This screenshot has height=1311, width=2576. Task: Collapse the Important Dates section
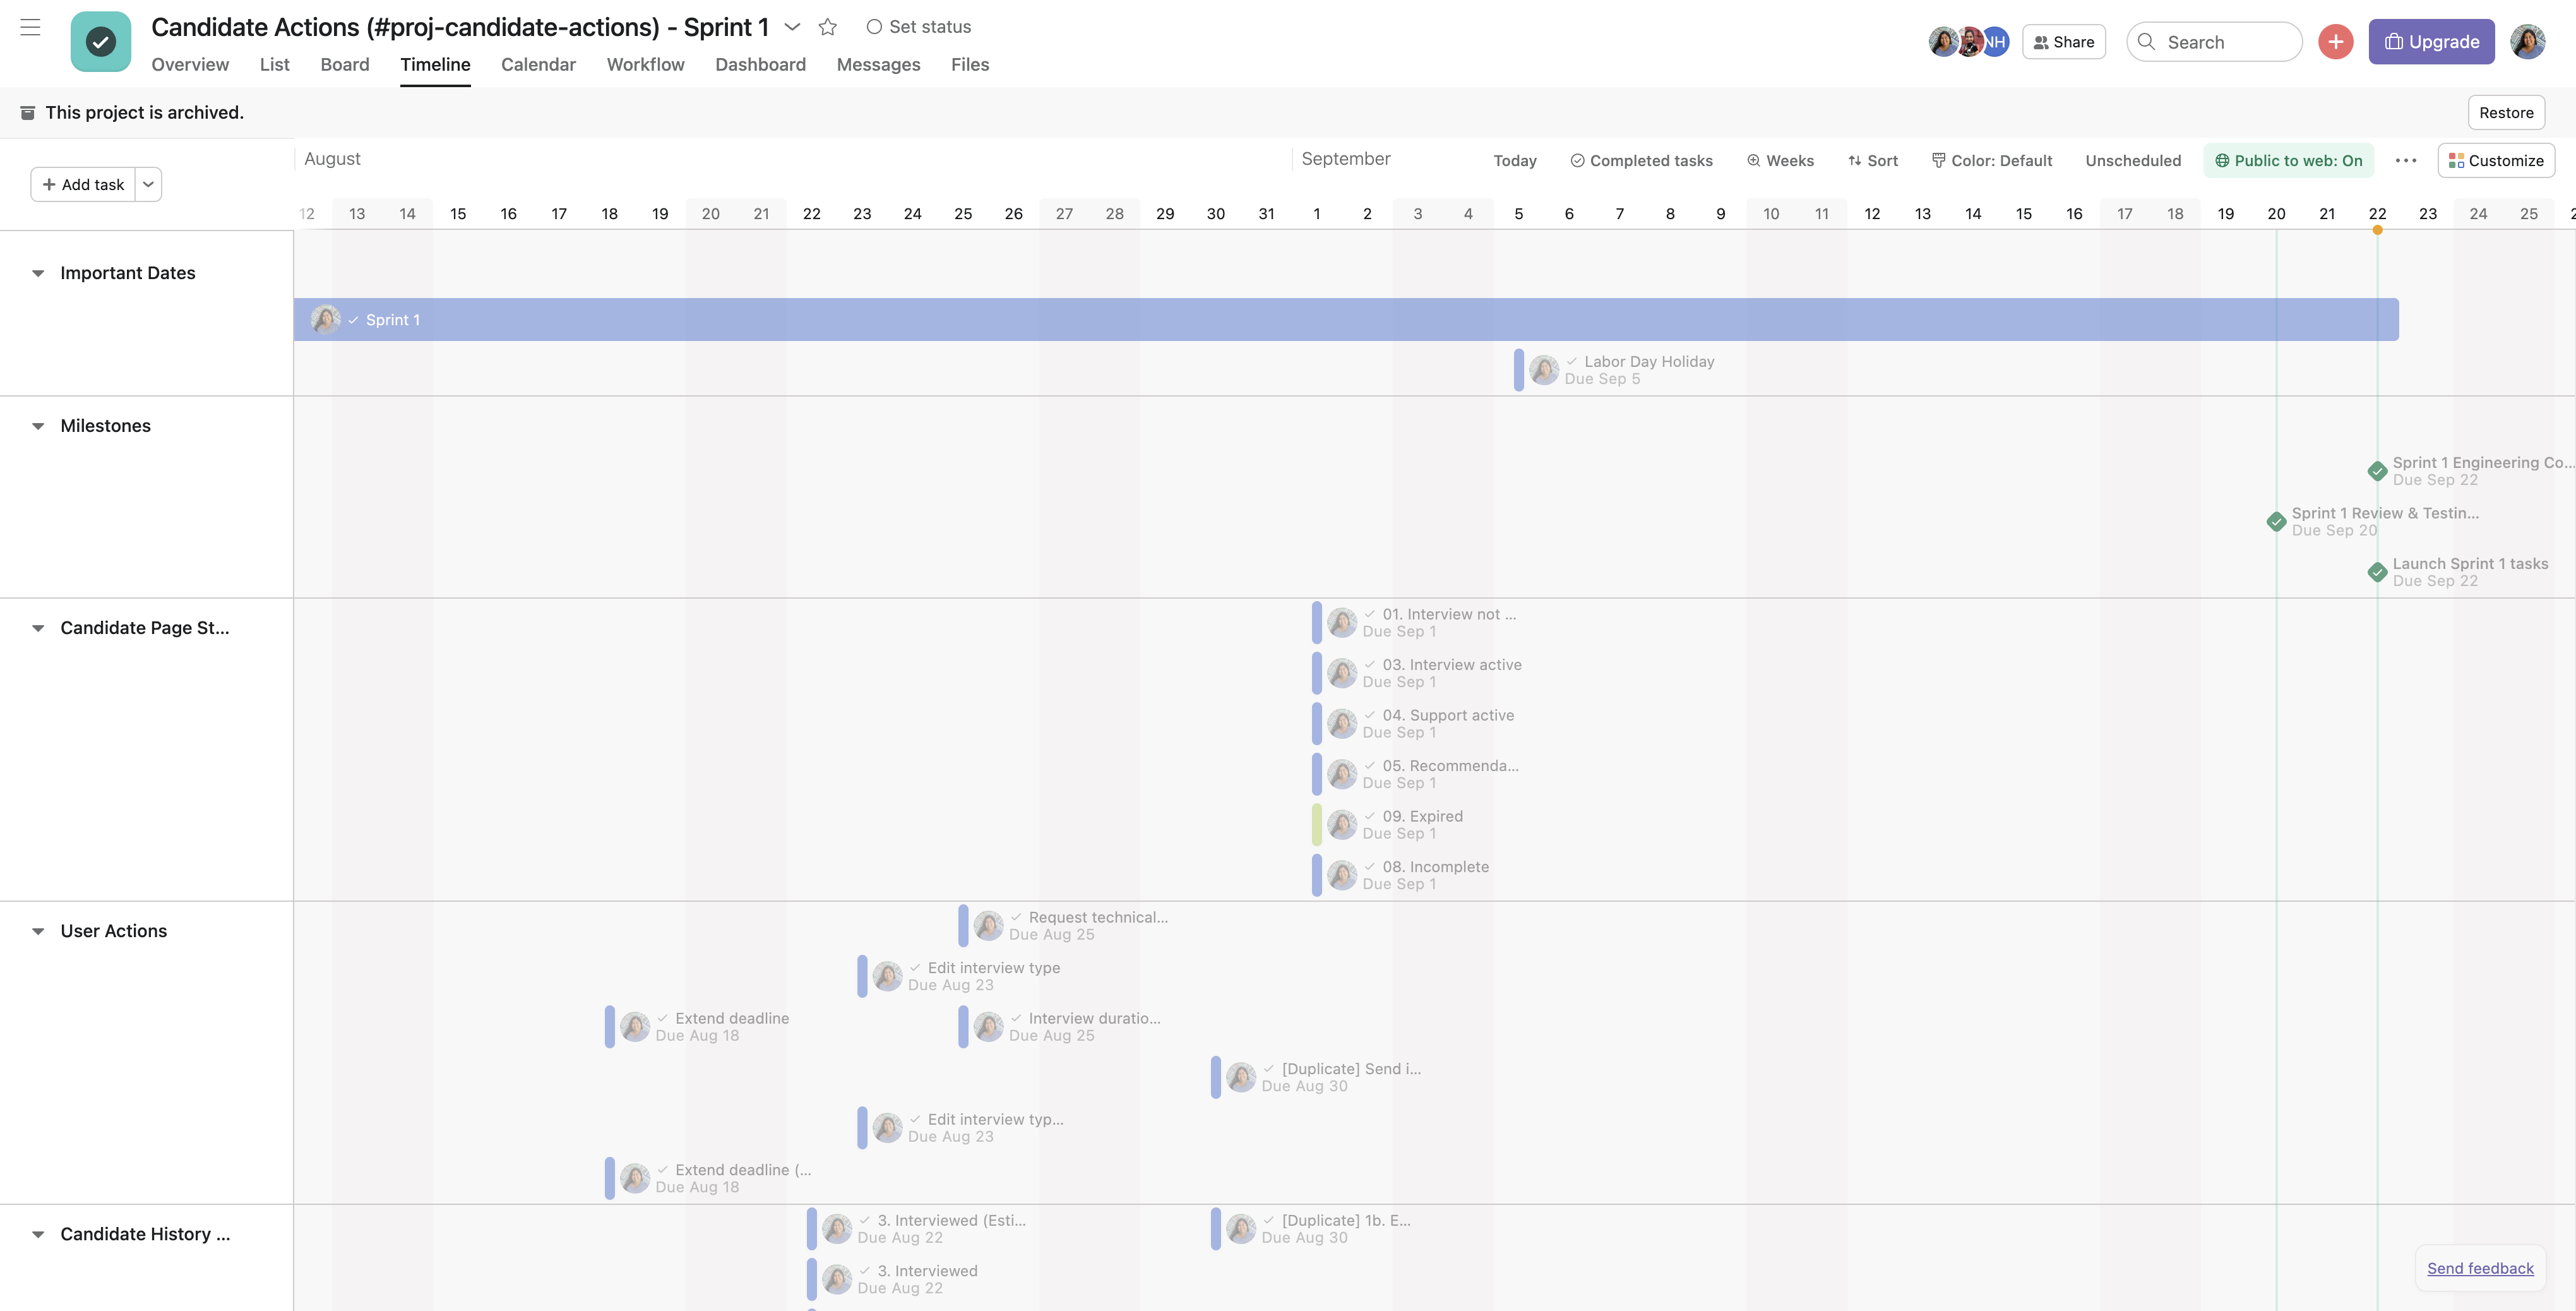point(38,273)
